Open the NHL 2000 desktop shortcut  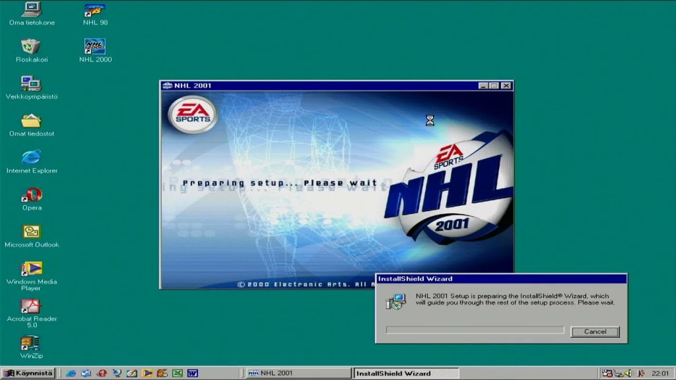coord(95,47)
